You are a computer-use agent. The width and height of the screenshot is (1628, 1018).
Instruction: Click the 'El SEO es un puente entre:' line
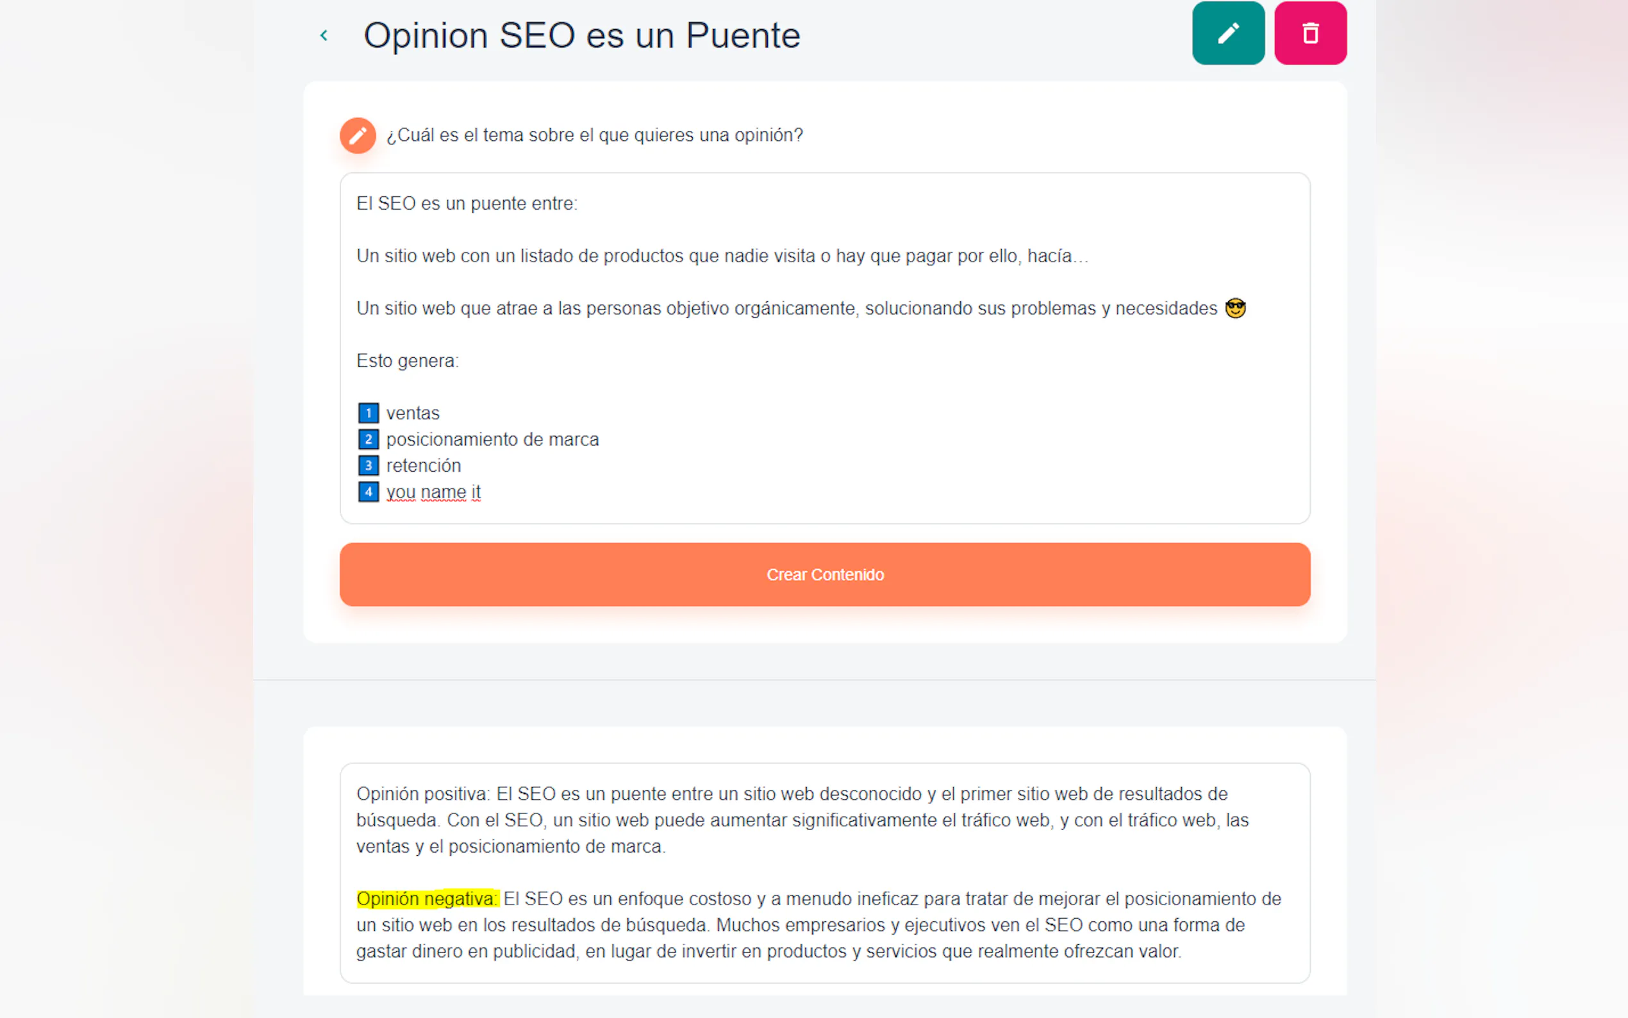pos(467,203)
